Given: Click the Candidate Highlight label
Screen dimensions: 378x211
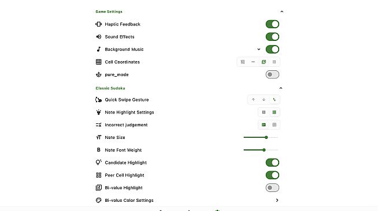Looking at the screenshot, I should click(x=125, y=163).
